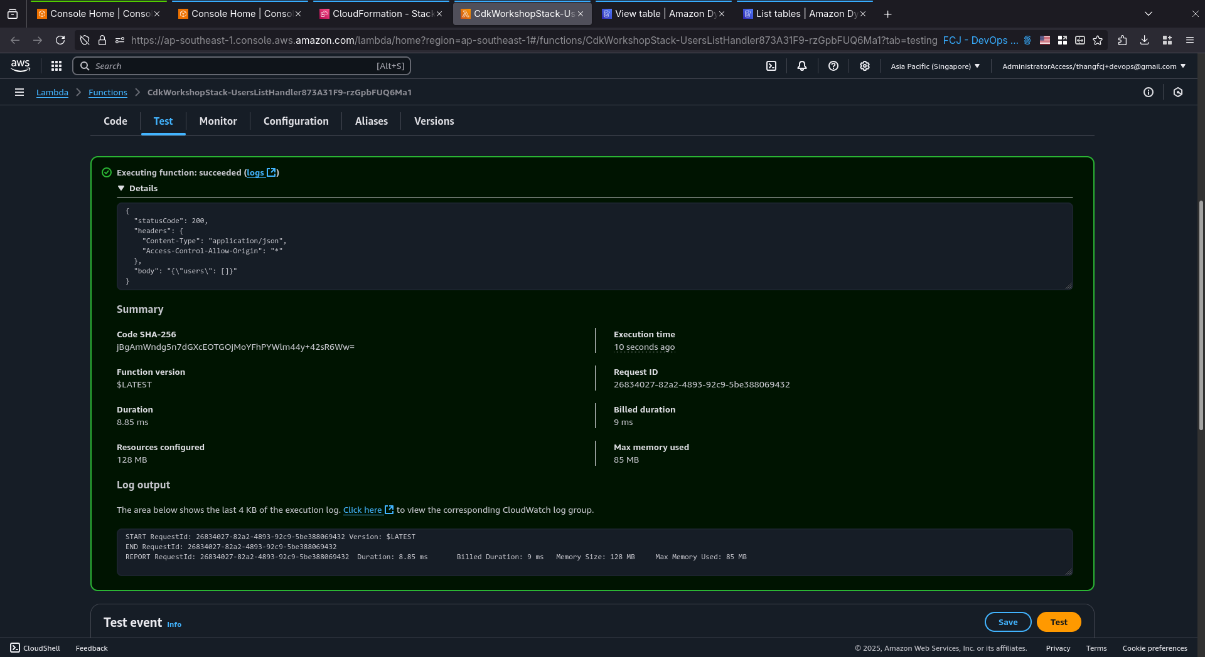Open the Asia Pacific (Singapore) region dropdown
Viewport: 1205px width, 657px height.
pos(935,66)
